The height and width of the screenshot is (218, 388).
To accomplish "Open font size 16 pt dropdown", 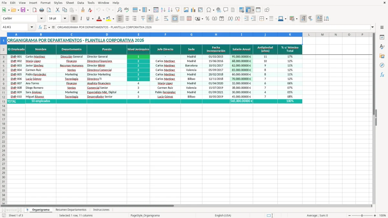I will tap(65, 19).
